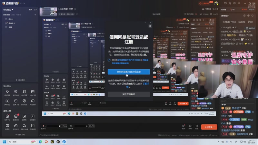Open the arrow on the 关闭直播 button
Viewport: 258px width, 145px height.
(x=214, y=127)
